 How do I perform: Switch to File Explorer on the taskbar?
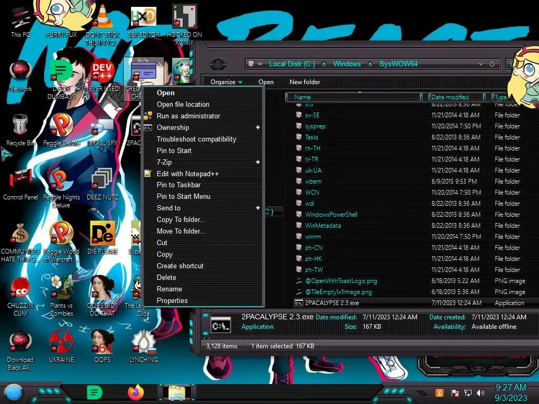point(177,393)
